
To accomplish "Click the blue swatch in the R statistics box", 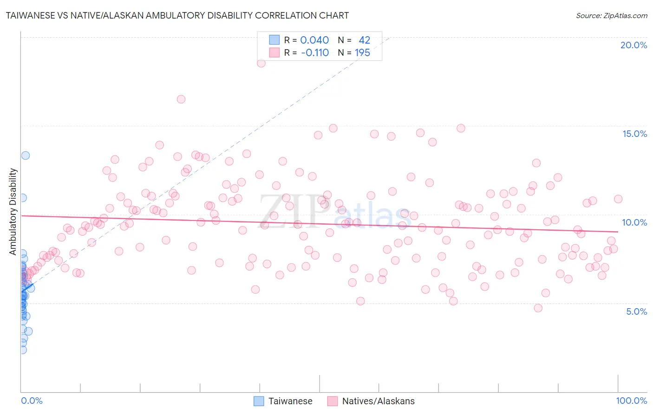I will tap(274, 40).
